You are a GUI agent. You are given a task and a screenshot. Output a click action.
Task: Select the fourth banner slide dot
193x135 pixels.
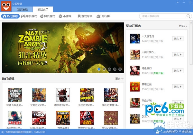click(x=115, y=69)
